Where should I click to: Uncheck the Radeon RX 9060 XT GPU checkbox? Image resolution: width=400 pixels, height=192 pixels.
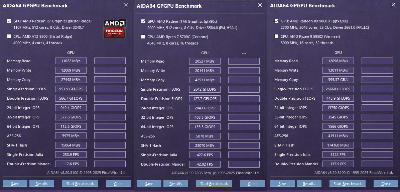point(277,21)
